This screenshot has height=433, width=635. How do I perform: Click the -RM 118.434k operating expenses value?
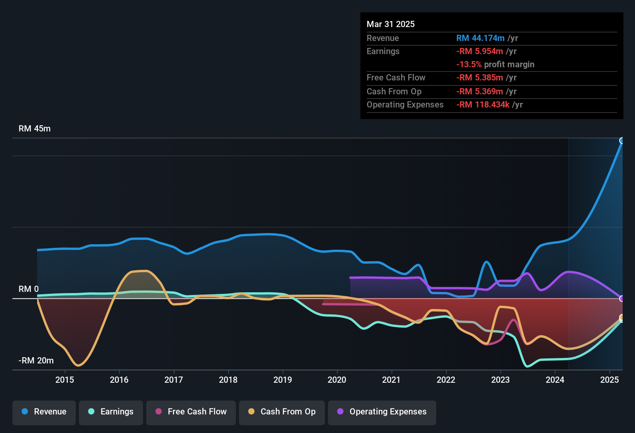click(x=483, y=104)
